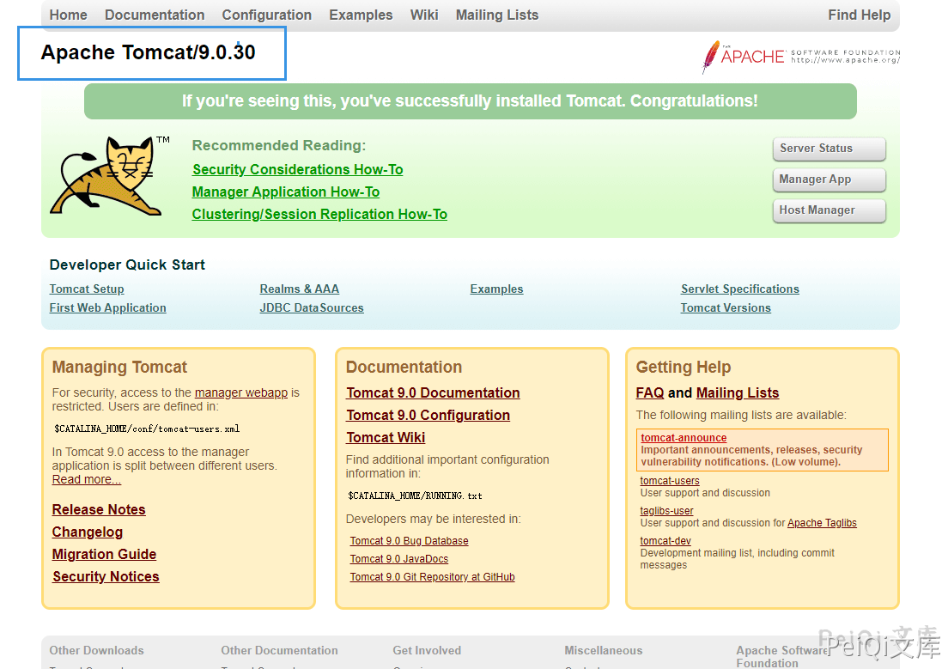Open Tomcat Wiki link in Documentation box
Viewport: 948px width, 669px height.
(386, 438)
